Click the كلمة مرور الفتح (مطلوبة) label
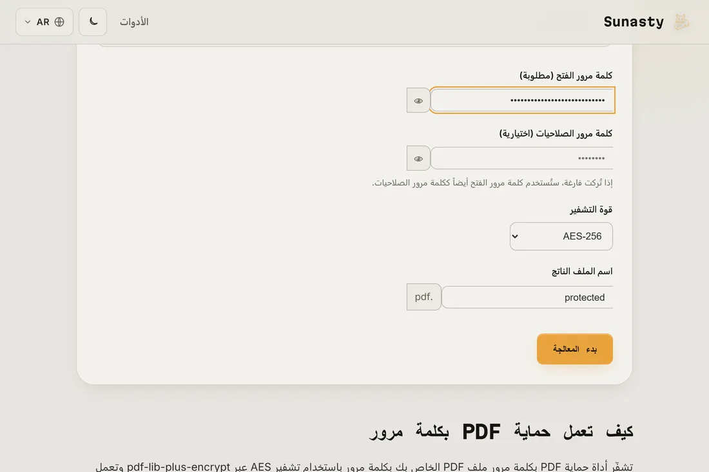 coord(566,75)
